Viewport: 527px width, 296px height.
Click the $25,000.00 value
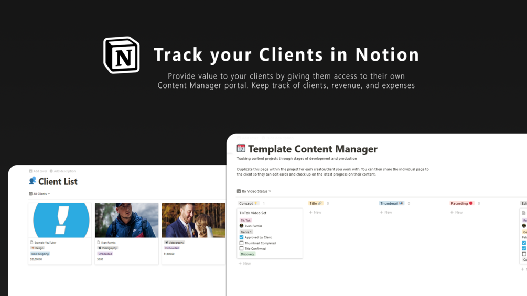coord(36,259)
